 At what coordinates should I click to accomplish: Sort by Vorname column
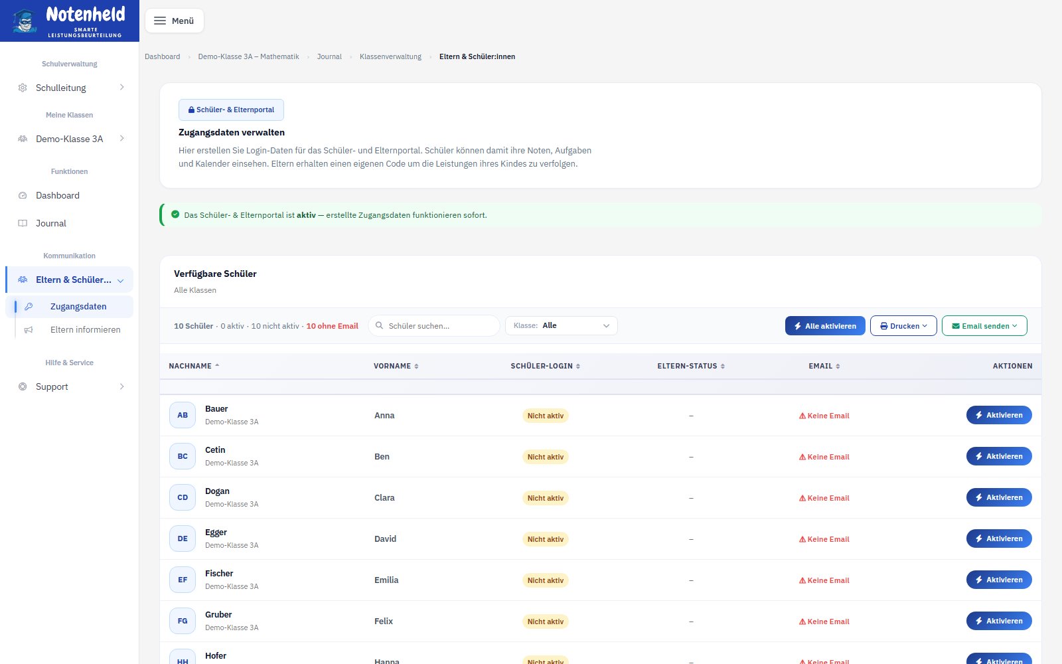(396, 366)
